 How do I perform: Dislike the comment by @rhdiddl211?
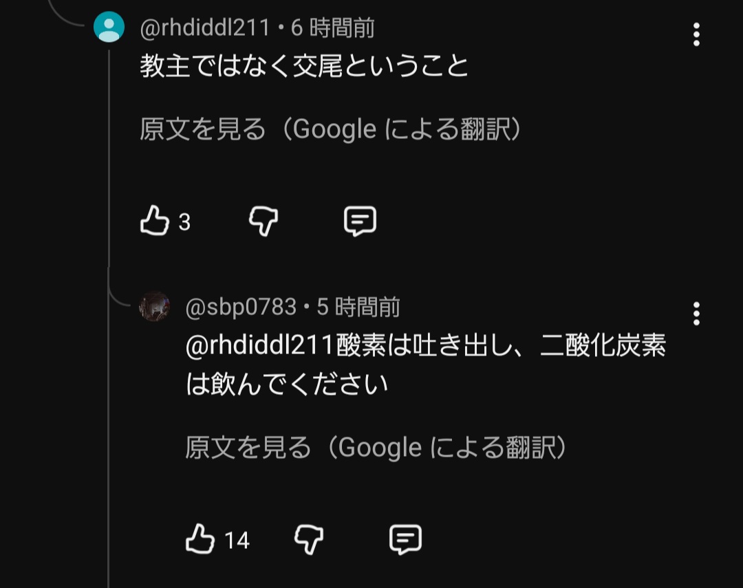click(x=263, y=221)
